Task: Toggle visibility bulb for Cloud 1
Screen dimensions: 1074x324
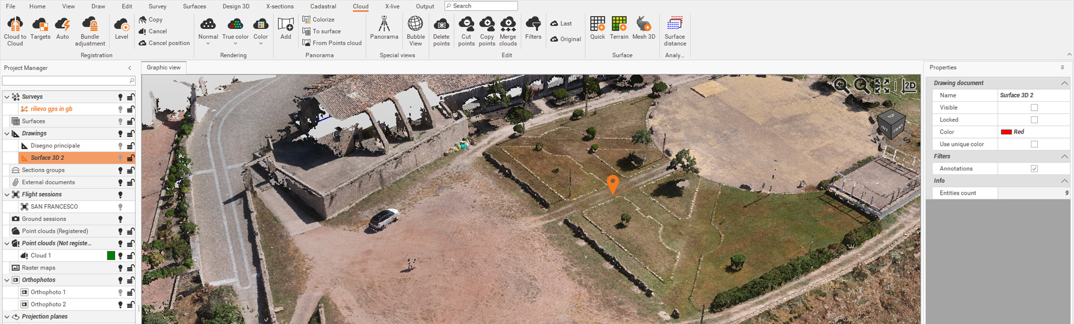Action: [120, 256]
